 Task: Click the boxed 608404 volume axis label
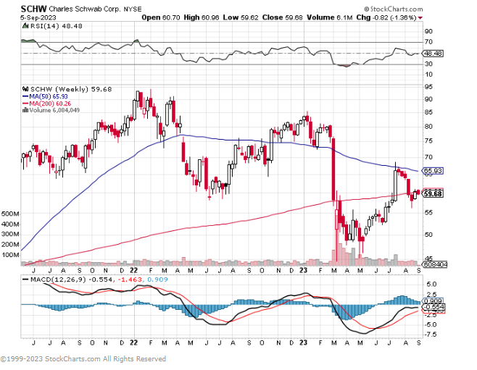[436, 265]
